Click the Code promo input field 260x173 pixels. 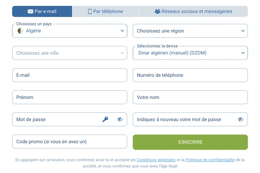point(69,142)
